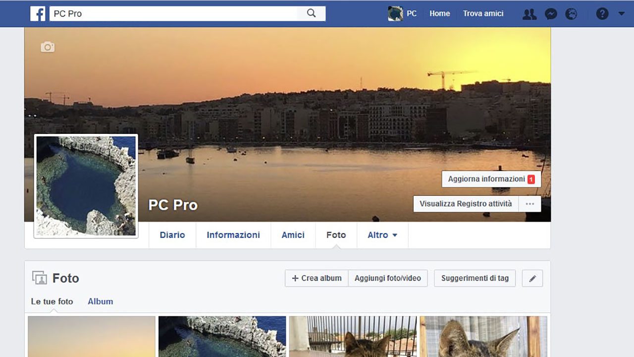Select the Album sub-tab
Viewport: 634px width, 357px height.
pos(101,301)
